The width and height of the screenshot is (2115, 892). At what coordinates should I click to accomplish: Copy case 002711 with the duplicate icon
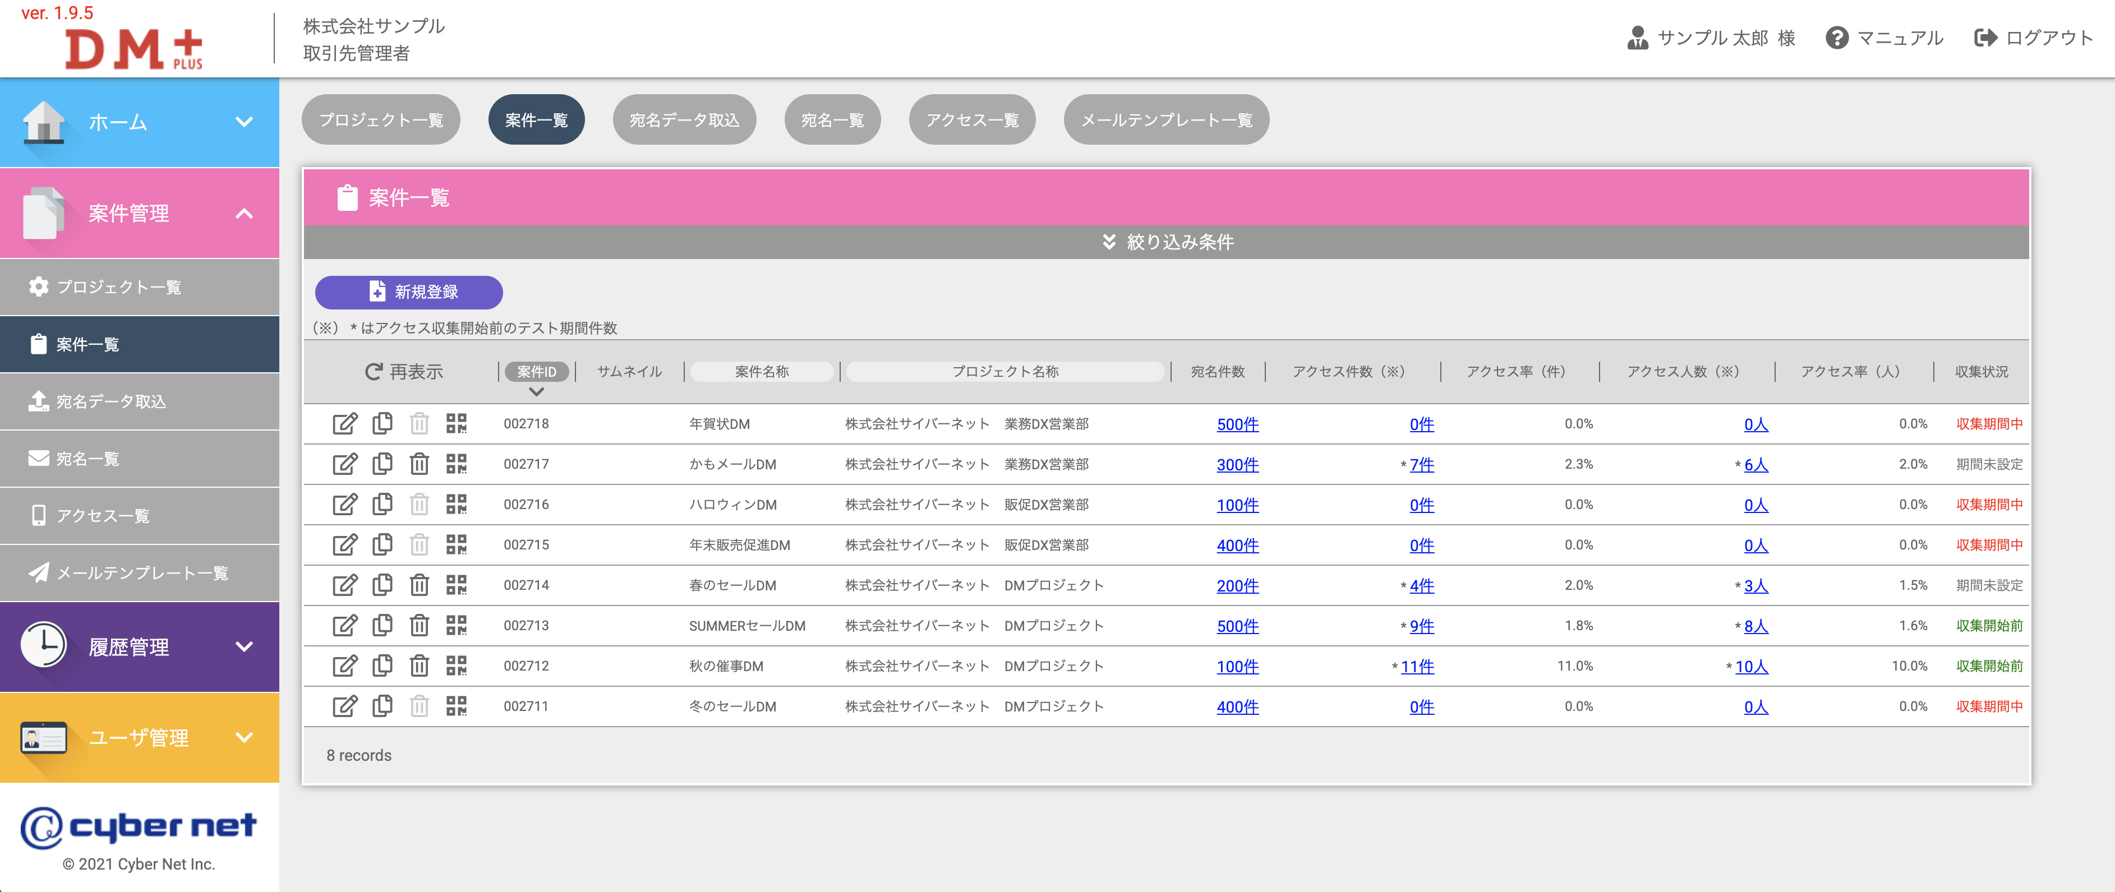382,706
